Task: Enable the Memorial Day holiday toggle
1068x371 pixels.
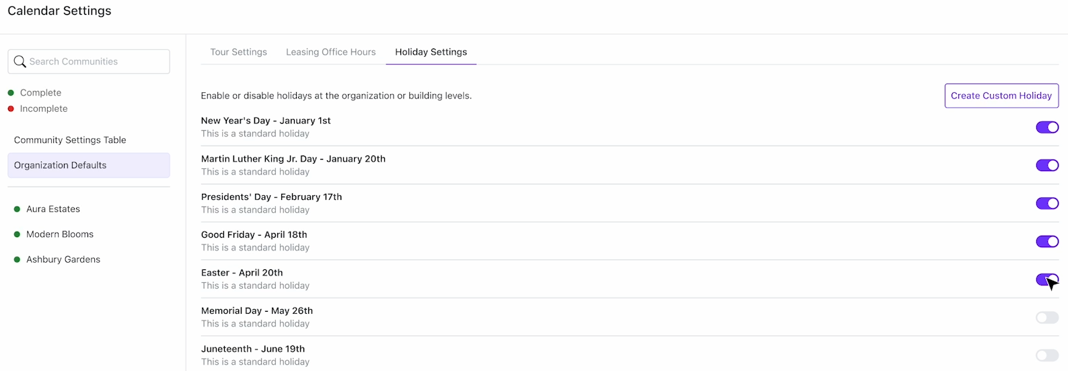Action: pos(1047,317)
